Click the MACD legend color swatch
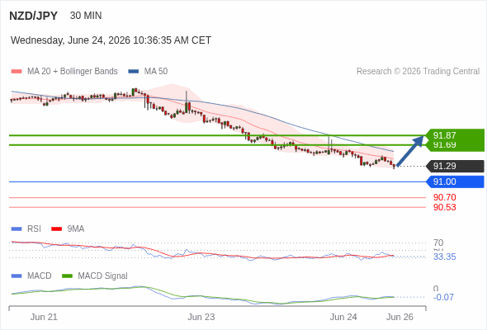Image resolution: width=487 pixels, height=330 pixels. (x=17, y=276)
